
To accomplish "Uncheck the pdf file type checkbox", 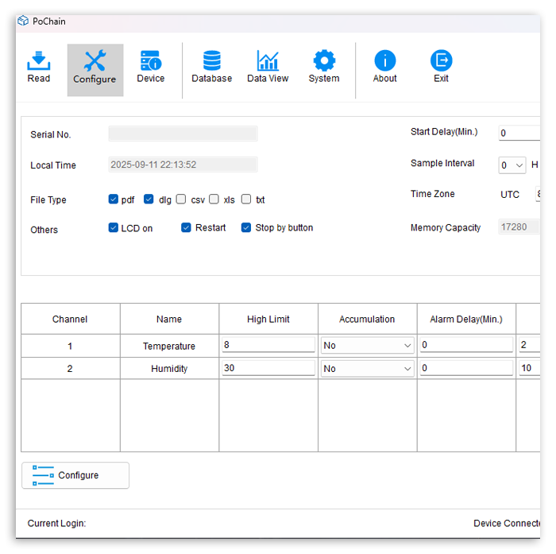I will (114, 200).
